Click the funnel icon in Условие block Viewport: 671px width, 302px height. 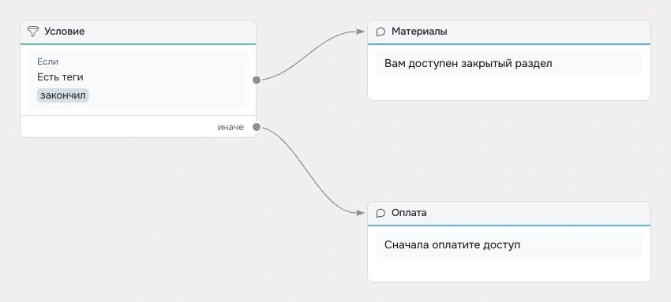[33, 32]
